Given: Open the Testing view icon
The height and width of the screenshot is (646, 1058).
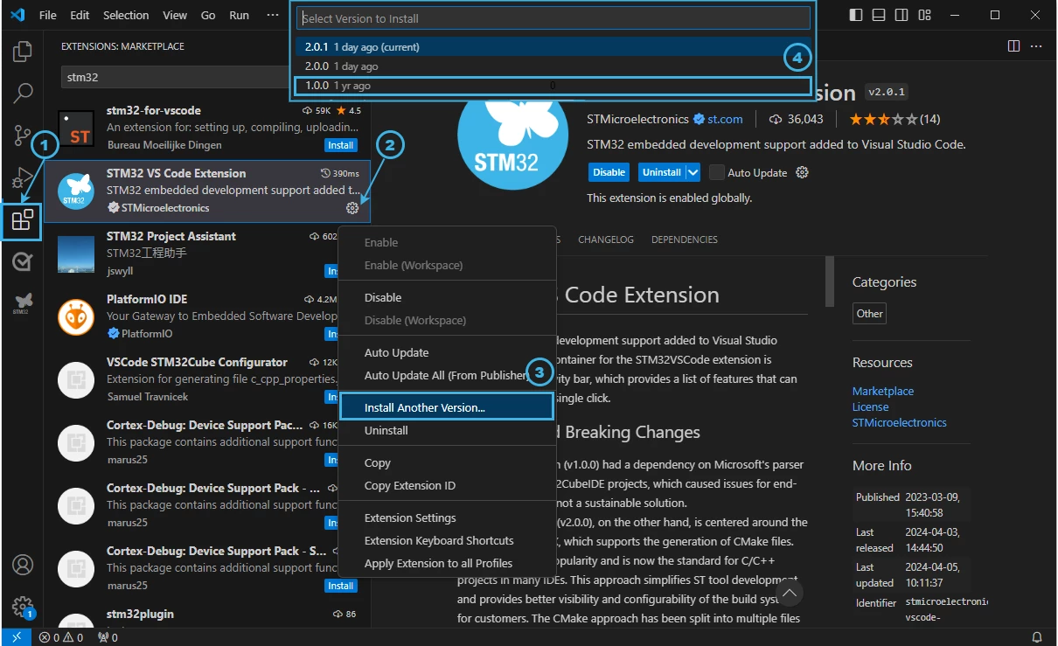Looking at the screenshot, I should 23,261.
